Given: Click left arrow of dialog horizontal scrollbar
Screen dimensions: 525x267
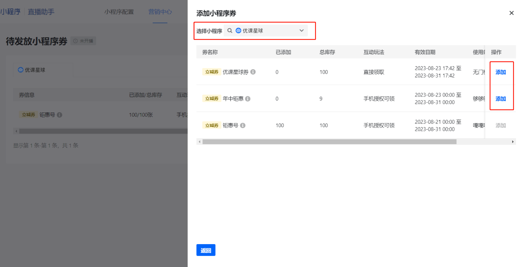Looking at the screenshot, I should 199,142.
